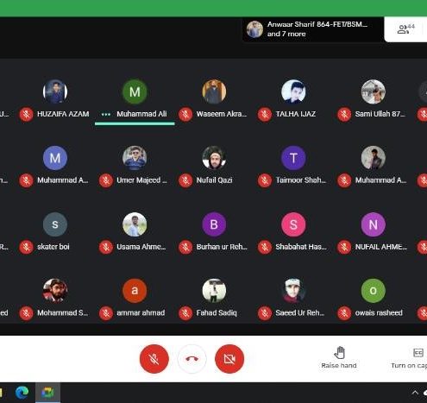Toggle the microphone mute button in call controls
This screenshot has height=403, width=427.
point(154,359)
